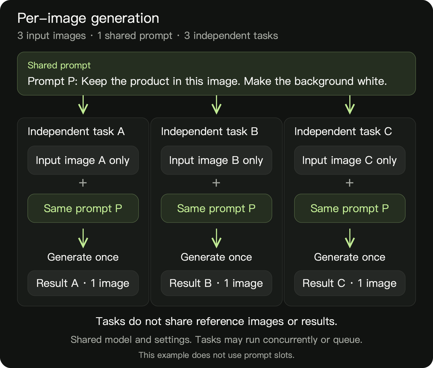The height and width of the screenshot is (368, 433).
Task: Click "Generate once" in the task A column
Action: pos(83,257)
